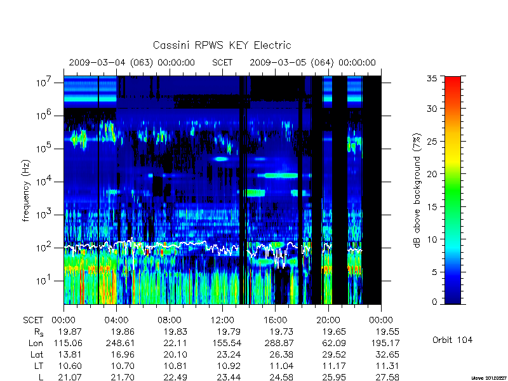Click the L value 24.58
The width and height of the screenshot is (508, 381).
click(281, 377)
